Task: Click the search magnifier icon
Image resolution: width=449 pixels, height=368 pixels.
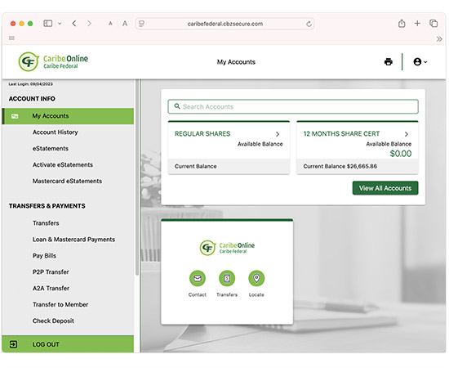Action: coord(177,106)
